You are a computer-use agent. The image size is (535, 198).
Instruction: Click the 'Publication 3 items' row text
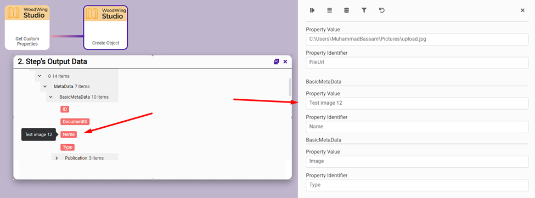(x=85, y=158)
